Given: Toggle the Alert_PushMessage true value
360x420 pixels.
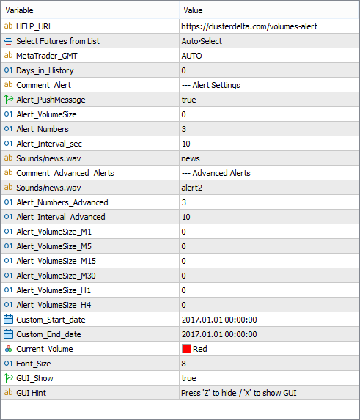Looking at the screenshot, I should pyautogui.click(x=269, y=100).
